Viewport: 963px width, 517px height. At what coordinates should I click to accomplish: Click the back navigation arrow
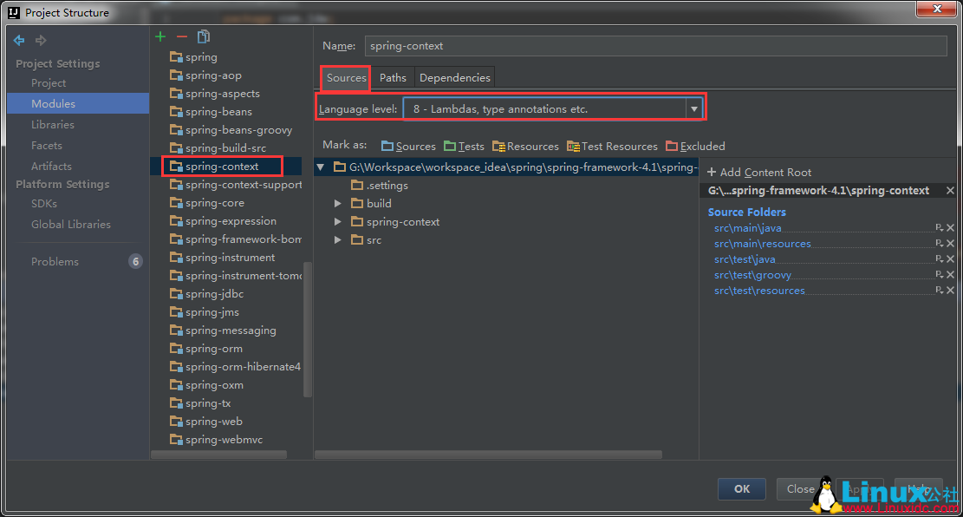click(19, 41)
